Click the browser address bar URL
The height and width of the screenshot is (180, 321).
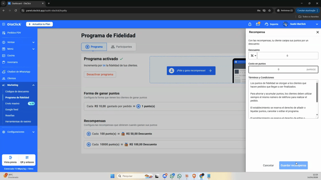pos(46,11)
